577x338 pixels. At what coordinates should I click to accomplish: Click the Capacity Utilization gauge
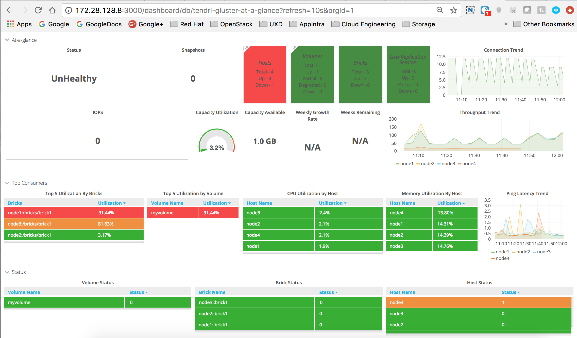[217, 141]
